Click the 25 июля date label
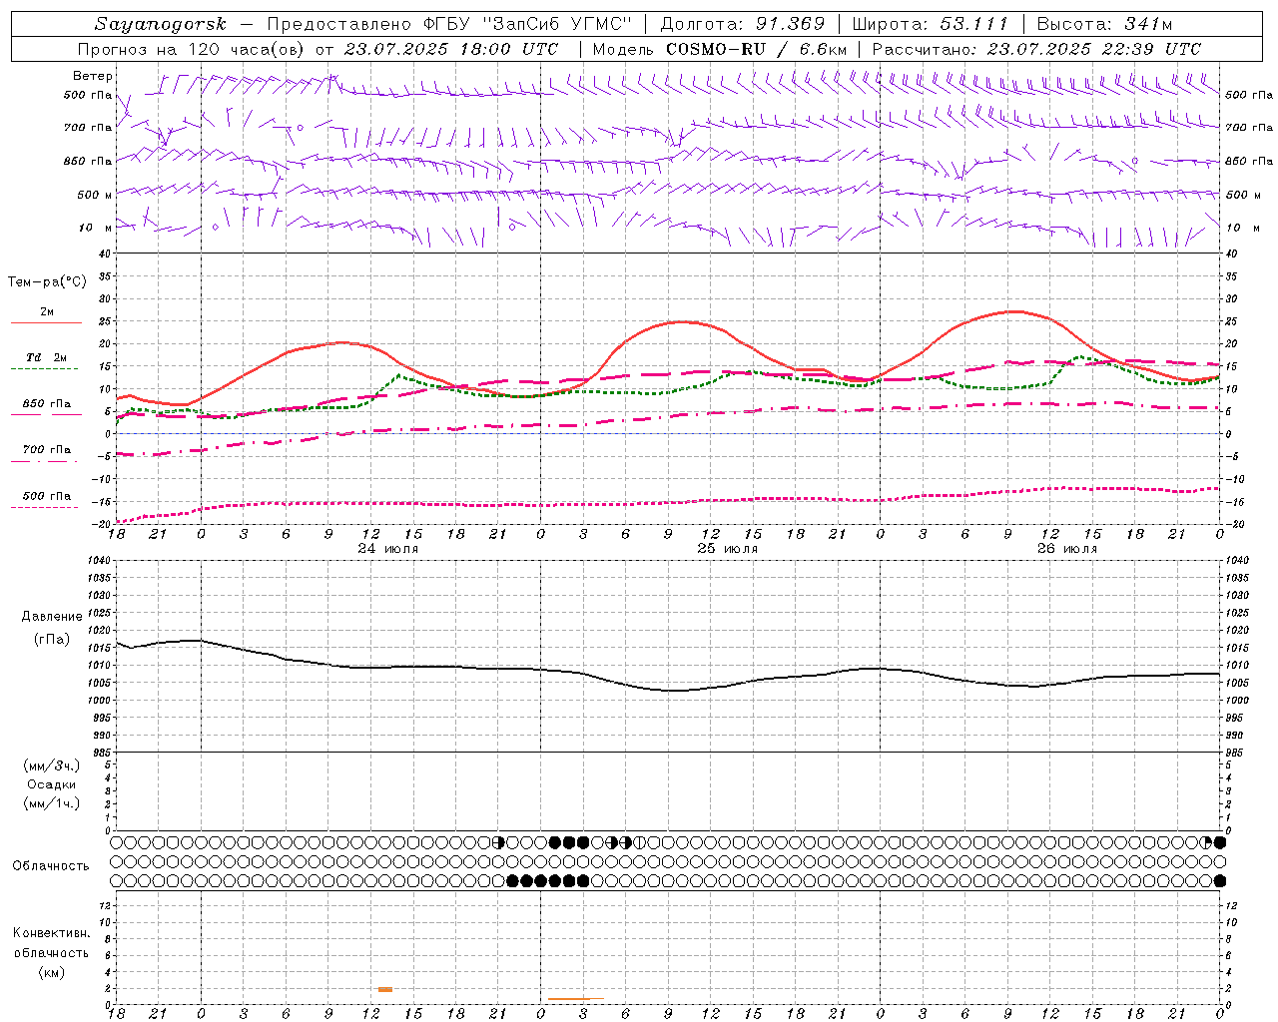 [727, 549]
